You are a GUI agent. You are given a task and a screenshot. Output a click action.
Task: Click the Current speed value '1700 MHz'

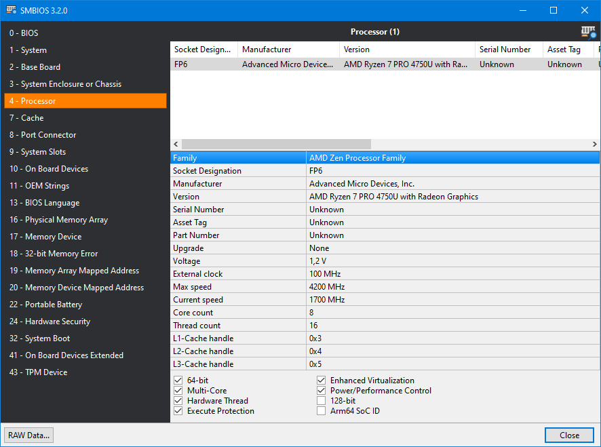pyautogui.click(x=327, y=300)
